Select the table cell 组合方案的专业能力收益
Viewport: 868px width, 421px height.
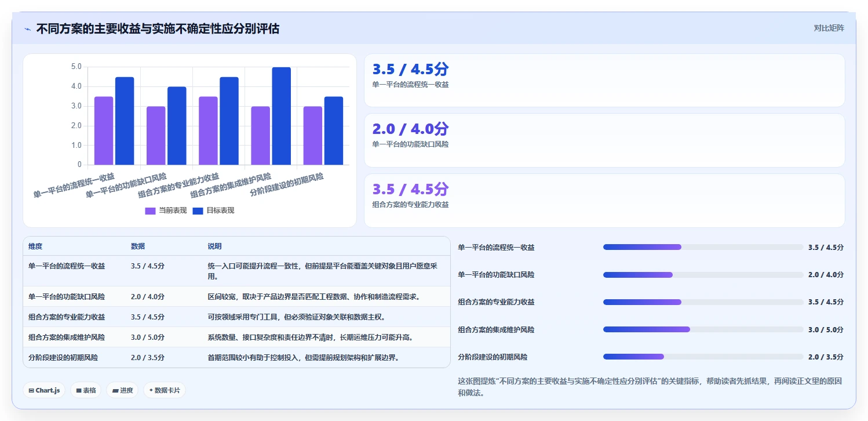pos(67,317)
